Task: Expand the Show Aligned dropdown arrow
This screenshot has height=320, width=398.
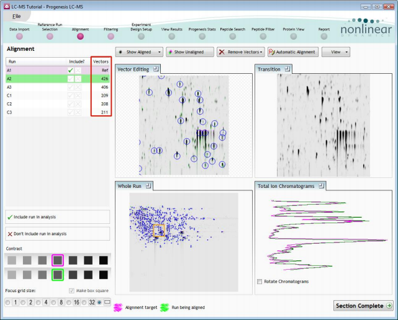Action: (x=160, y=52)
